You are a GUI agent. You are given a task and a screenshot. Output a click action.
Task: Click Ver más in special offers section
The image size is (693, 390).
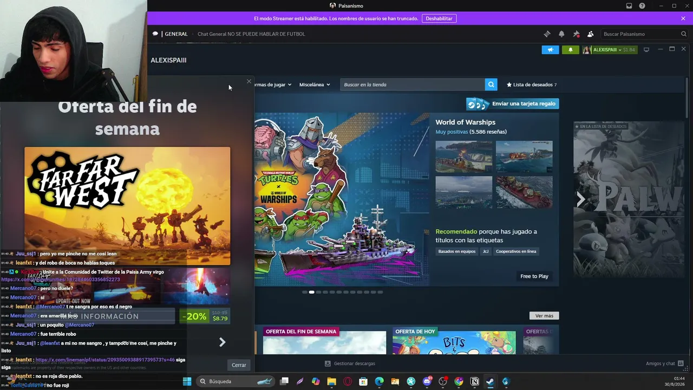tap(544, 316)
